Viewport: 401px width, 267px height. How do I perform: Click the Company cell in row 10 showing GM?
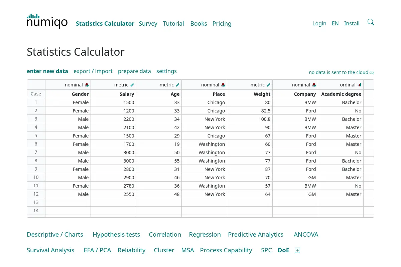coord(295,178)
